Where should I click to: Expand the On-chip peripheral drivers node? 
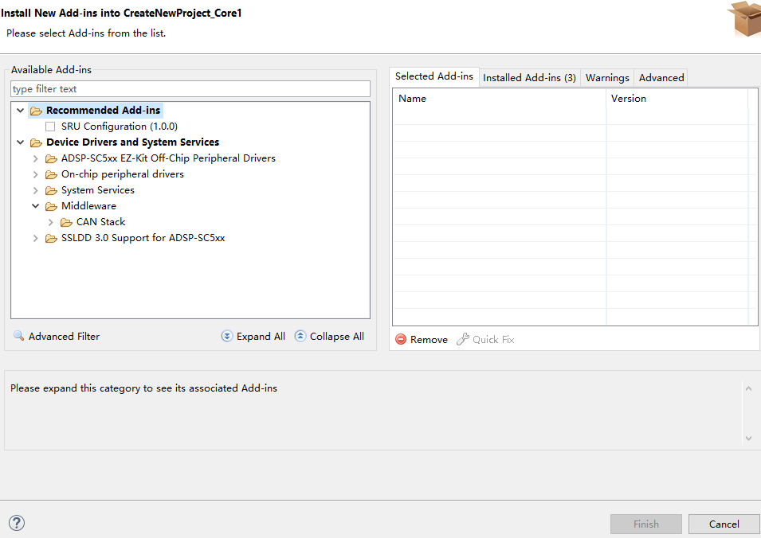pyautogui.click(x=34, y=174)
